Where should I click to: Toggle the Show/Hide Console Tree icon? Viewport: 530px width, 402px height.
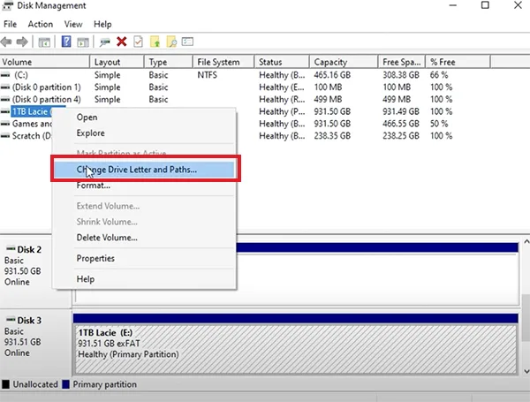pos(44,42)
